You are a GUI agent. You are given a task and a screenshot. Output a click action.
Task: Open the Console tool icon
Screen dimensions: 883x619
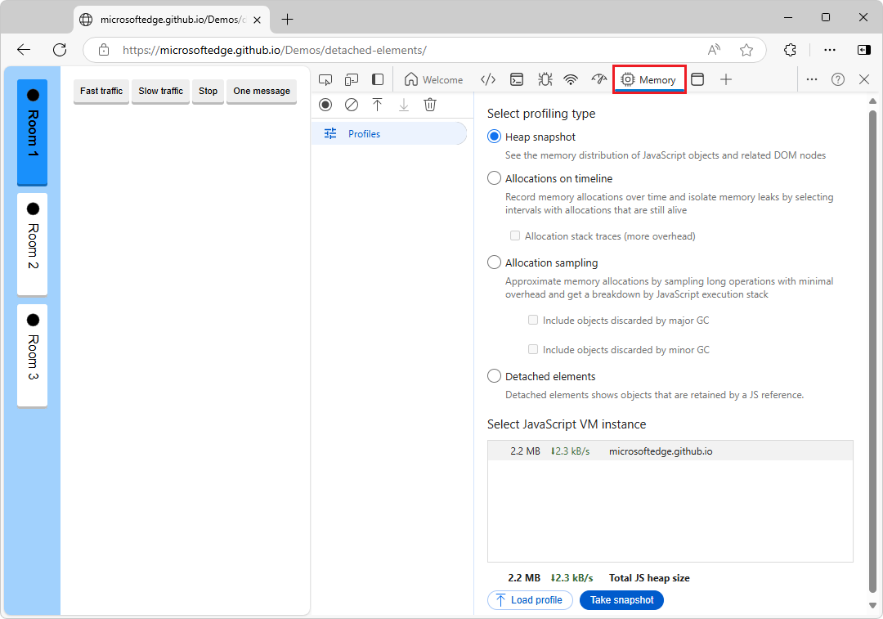pyautogui.click(x=517, y=79)
